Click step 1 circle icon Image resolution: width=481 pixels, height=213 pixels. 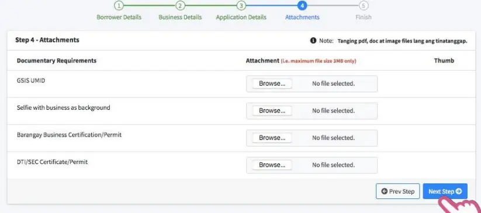119,5
